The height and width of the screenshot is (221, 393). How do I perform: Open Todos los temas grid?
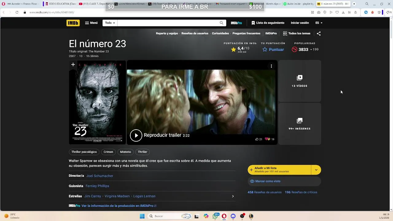click(x=297, y=33)
